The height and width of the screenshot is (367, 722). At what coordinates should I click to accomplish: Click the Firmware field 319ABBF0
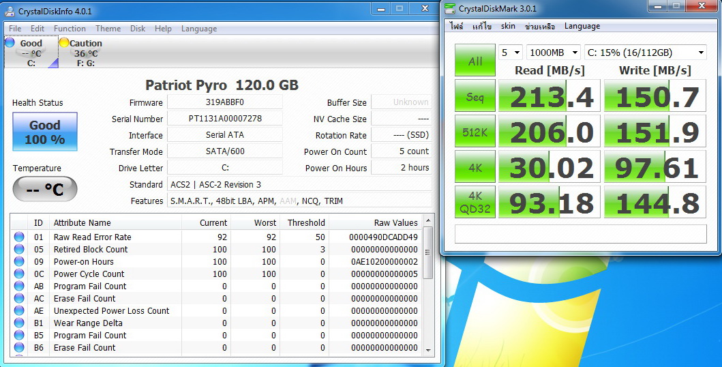(225, 102)
